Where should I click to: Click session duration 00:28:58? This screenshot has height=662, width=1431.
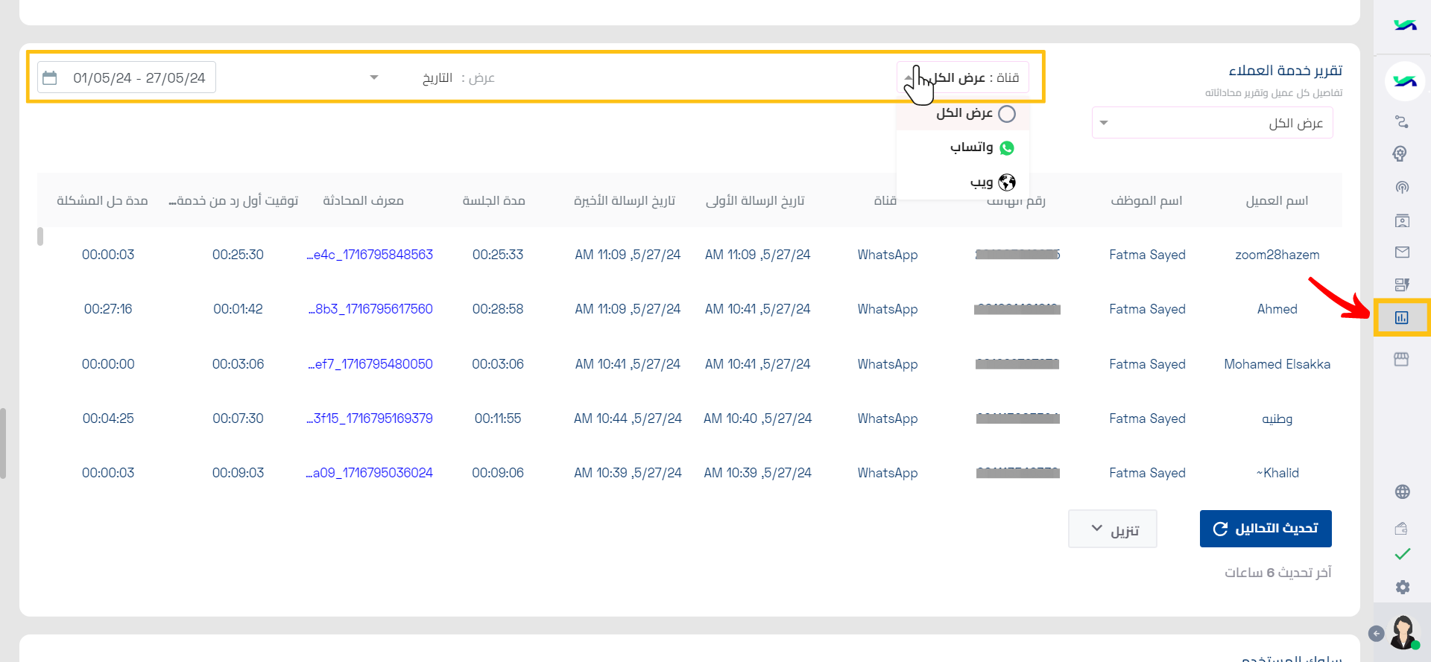pos(498,309)
